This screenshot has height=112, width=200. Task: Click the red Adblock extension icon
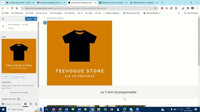pos(162,8)
